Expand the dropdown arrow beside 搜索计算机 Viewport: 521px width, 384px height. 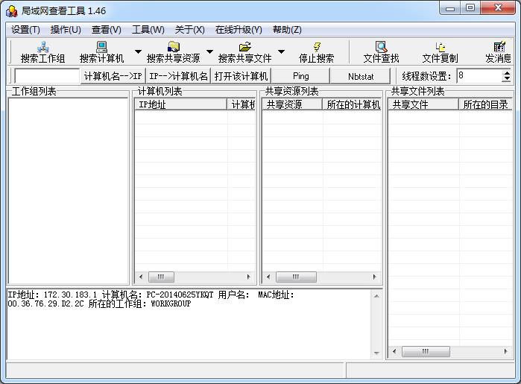pos(138,51)
